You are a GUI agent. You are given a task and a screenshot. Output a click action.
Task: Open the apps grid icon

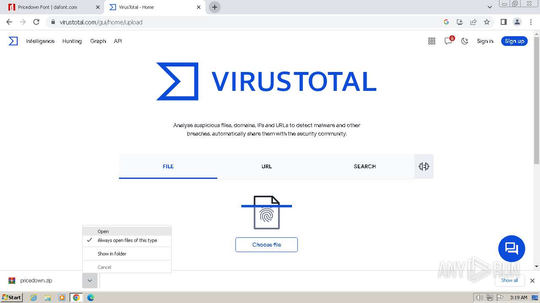click(x=432, y=41)
